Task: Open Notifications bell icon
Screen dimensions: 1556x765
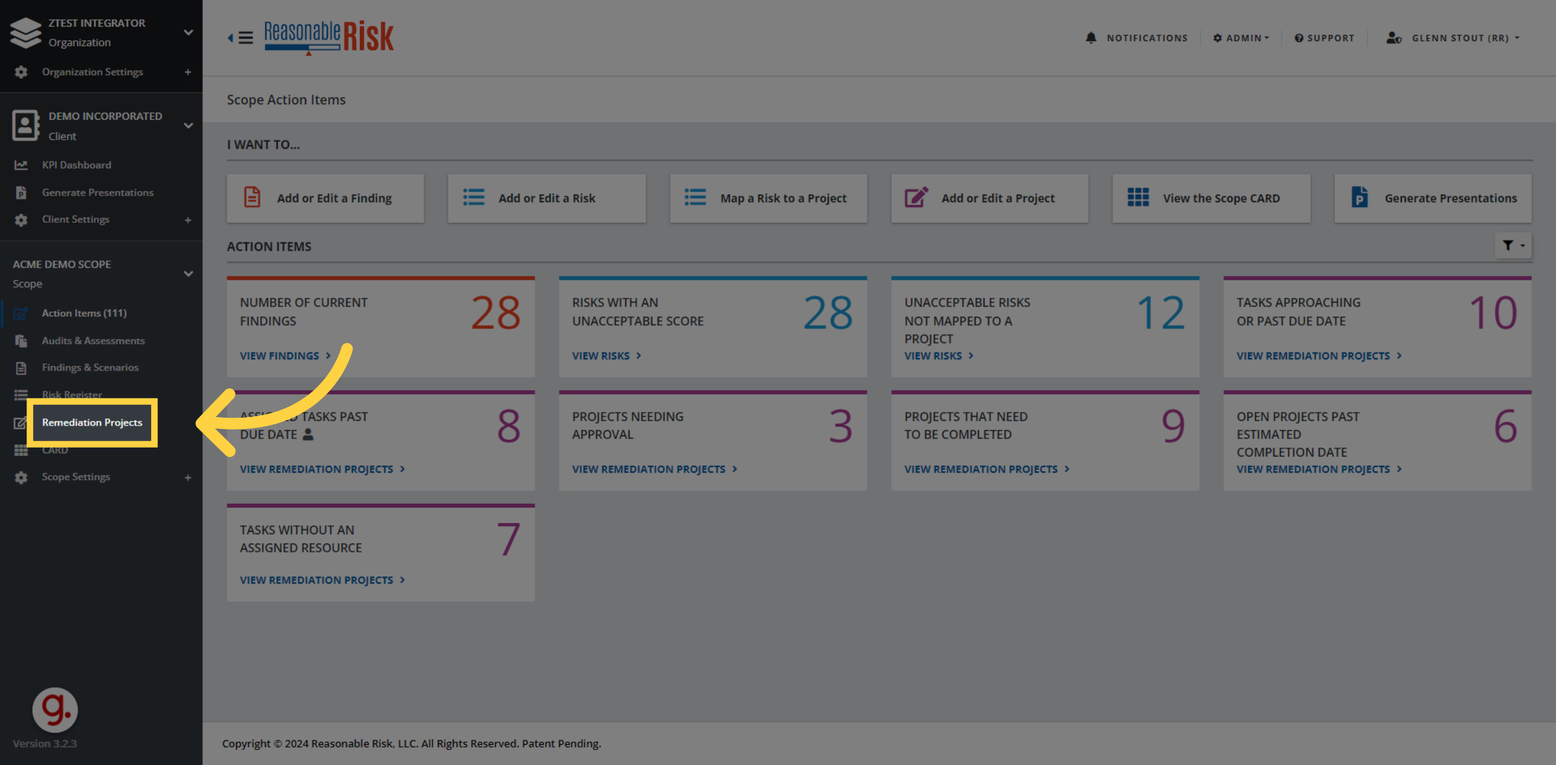Action: pyautogui.click(x=1091, y=38)
